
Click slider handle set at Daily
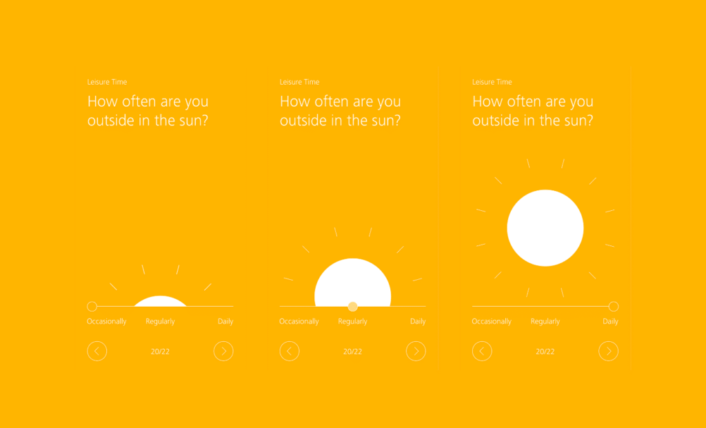pos(613,307)
